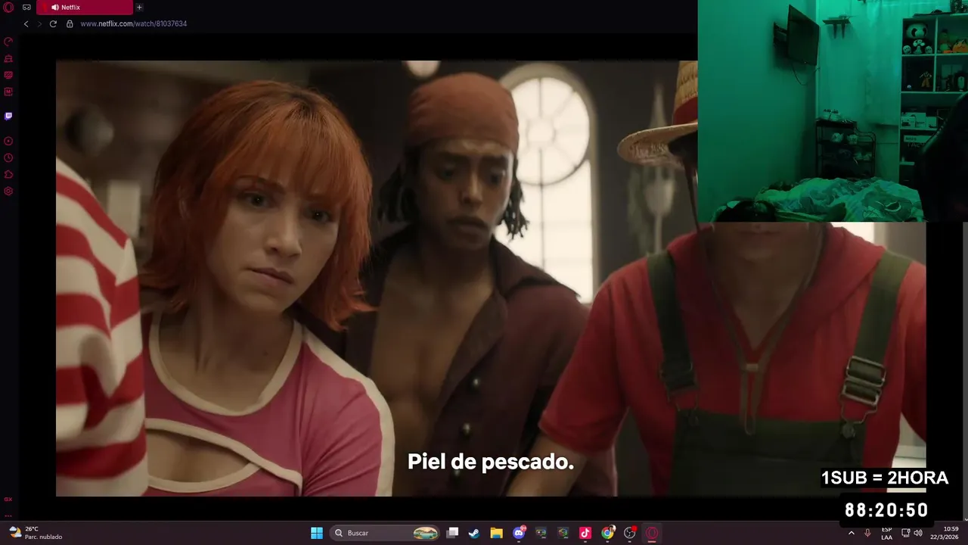
Task: Open the Opera GX main menu logo
Action: pos(8,7)
